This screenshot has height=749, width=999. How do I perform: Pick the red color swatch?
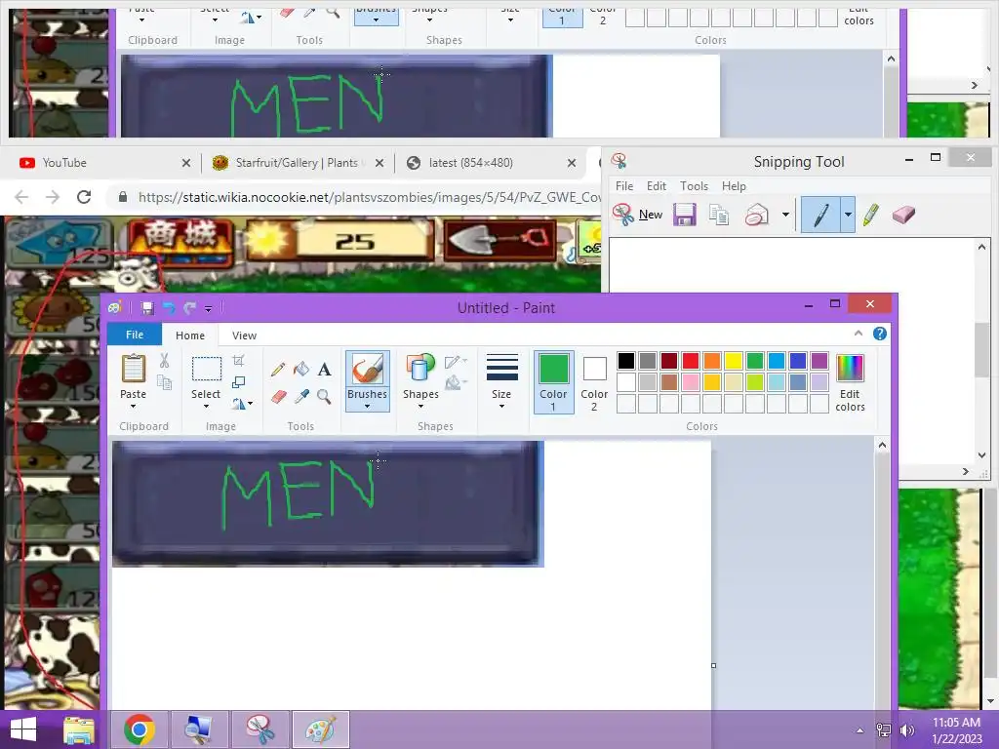click(691, 361)
